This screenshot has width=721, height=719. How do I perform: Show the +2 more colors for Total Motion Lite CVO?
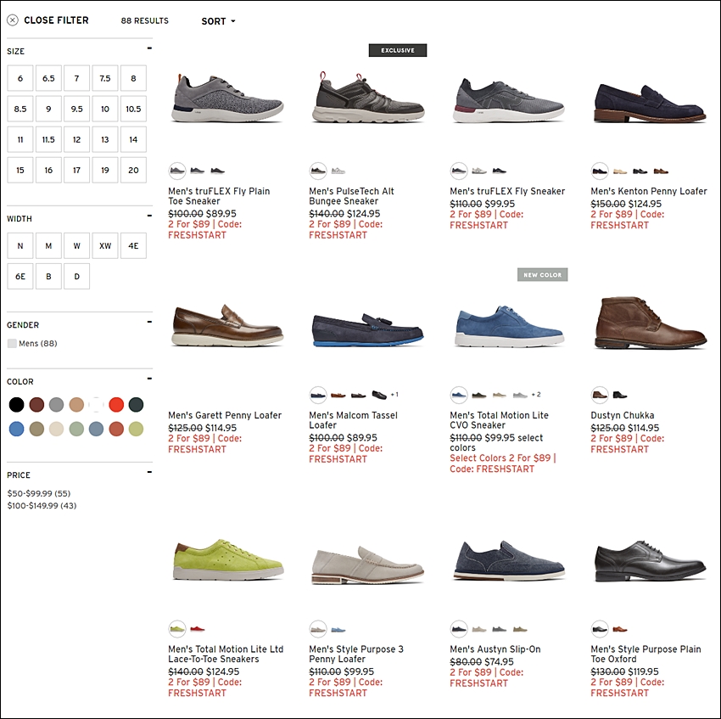(536, 395)
